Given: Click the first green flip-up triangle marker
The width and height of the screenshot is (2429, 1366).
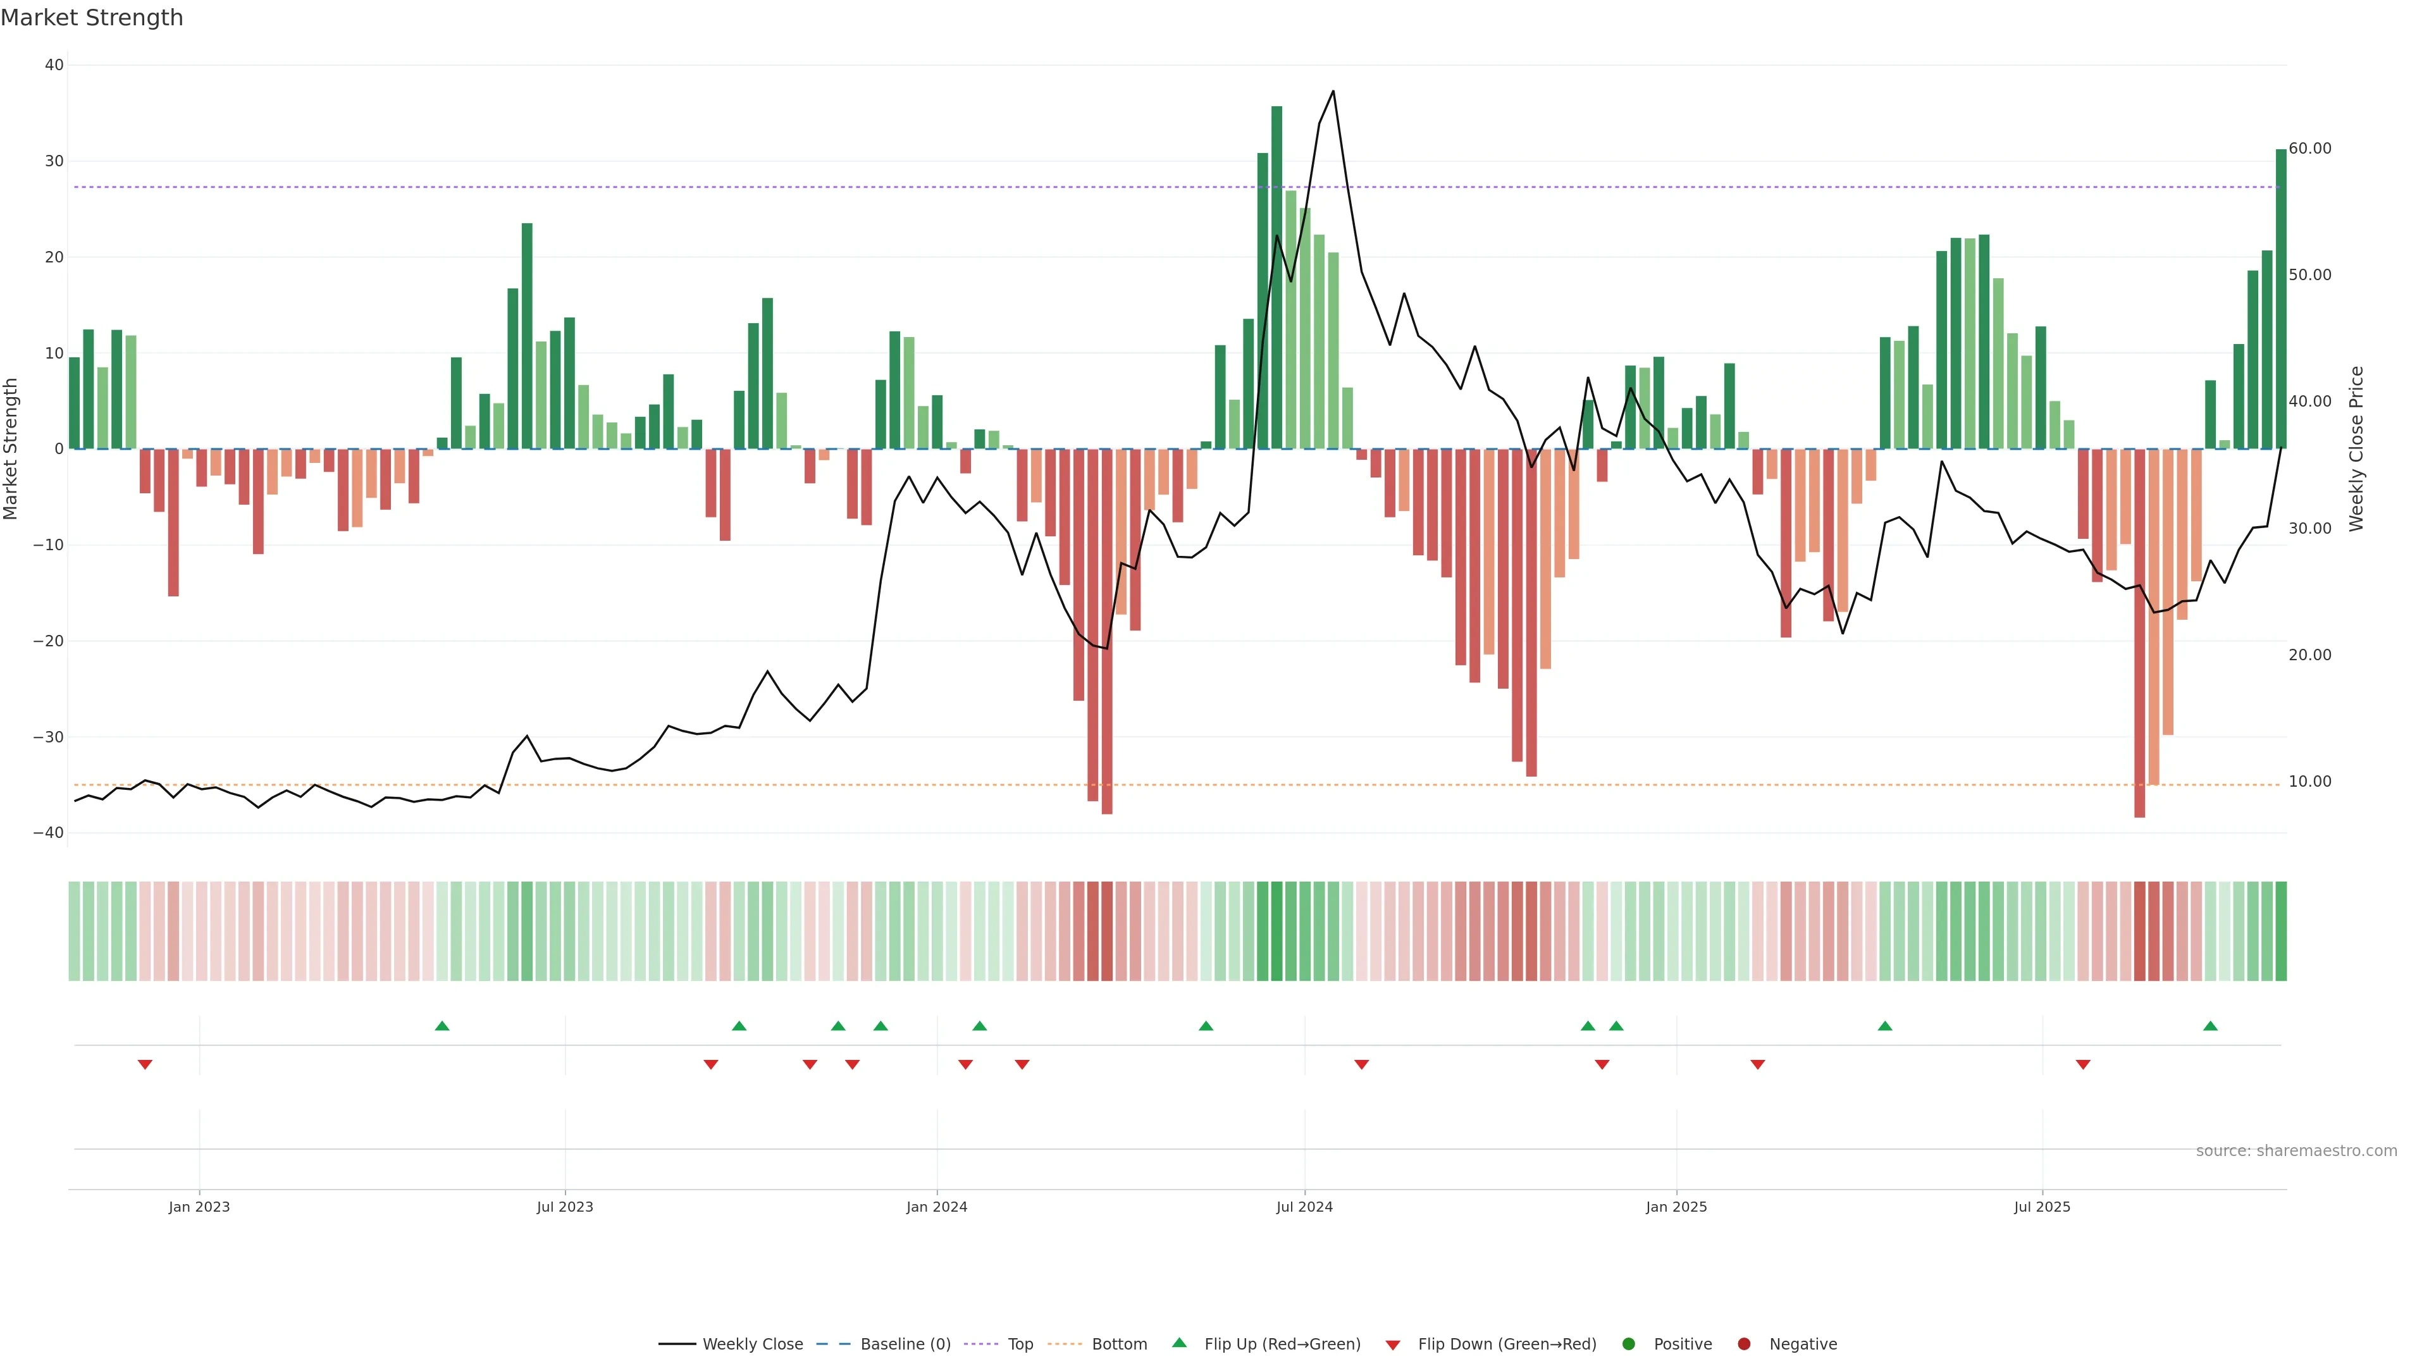Looking at the screenshot, I should [x=442, y=1026].
